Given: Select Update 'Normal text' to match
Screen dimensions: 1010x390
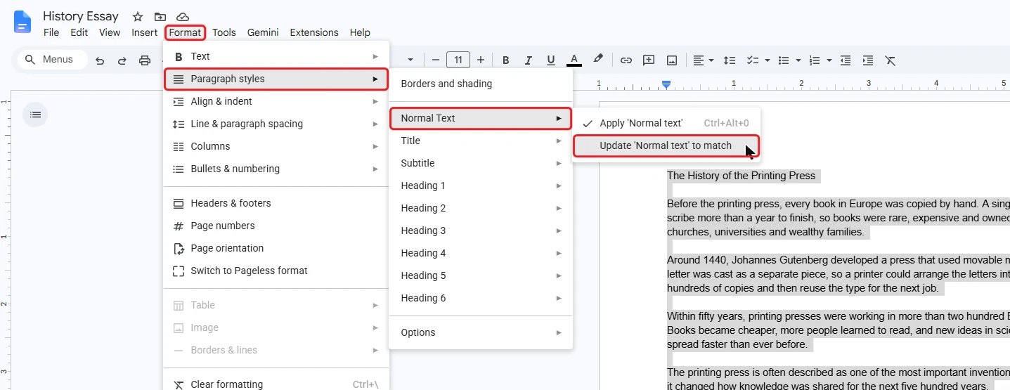Looking at the screenshot, I should coord(666,145).
